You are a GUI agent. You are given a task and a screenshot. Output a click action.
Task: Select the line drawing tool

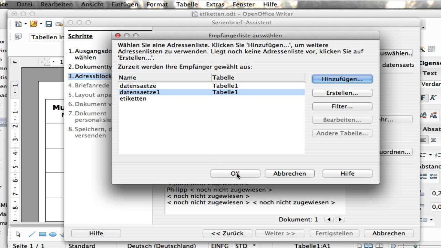tap(32, 234)
